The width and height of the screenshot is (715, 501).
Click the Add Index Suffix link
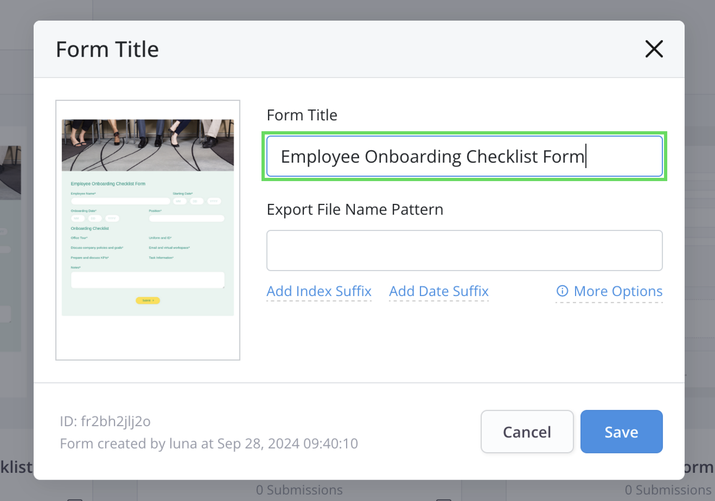click(x=319, y=291)
